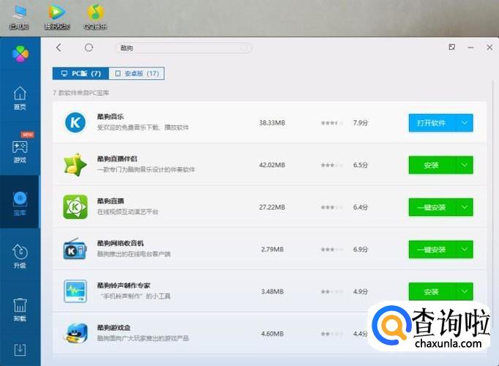
Task: Click the 酷狗游戏盒 title text
Action: [113, 327]
